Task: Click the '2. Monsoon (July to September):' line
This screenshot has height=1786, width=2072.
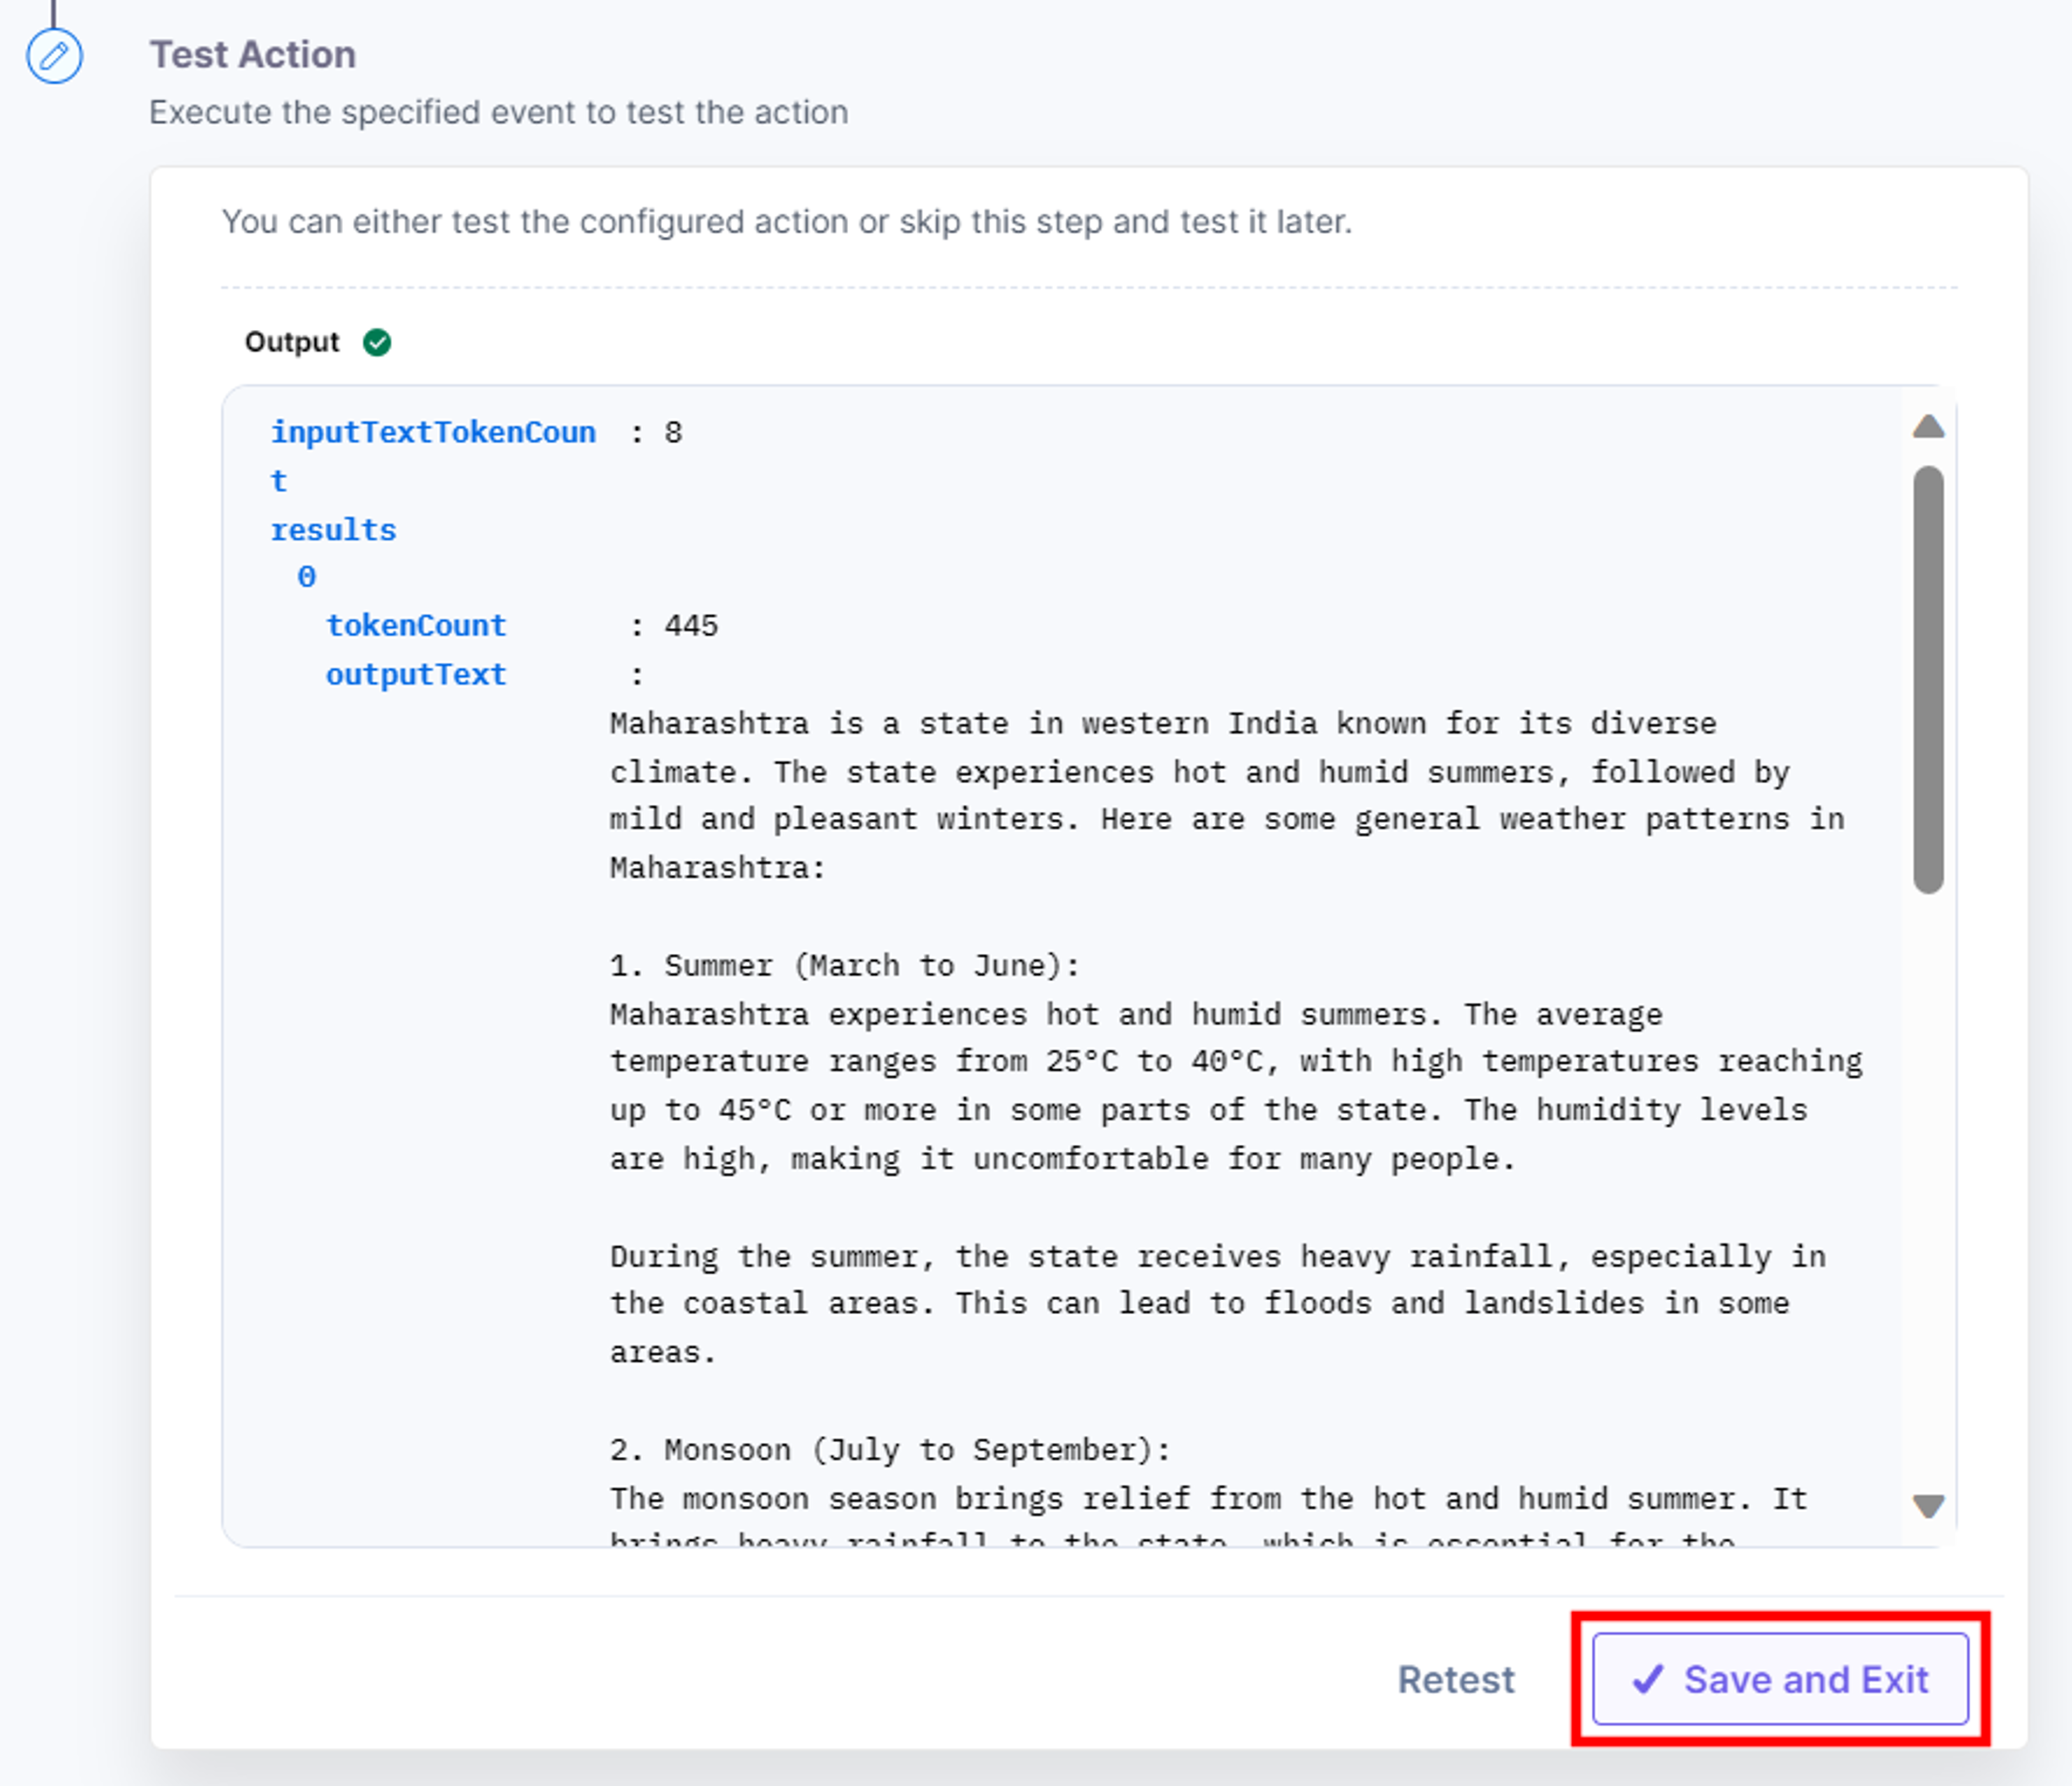Action: 890,1450
